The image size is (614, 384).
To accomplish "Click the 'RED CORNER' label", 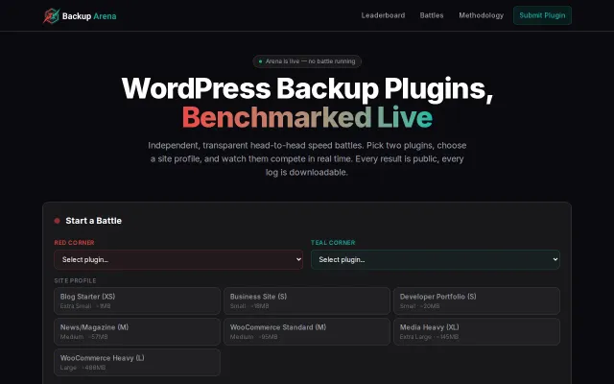I will click(x=74, y=243).
